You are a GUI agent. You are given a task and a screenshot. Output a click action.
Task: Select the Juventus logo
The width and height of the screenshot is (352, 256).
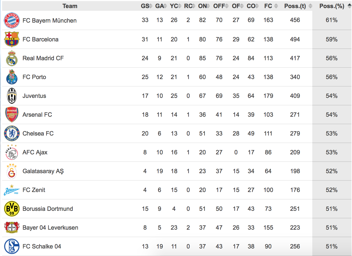pos(12,96)
